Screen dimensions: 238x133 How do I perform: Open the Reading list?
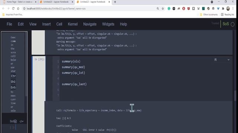click(228, 15)
